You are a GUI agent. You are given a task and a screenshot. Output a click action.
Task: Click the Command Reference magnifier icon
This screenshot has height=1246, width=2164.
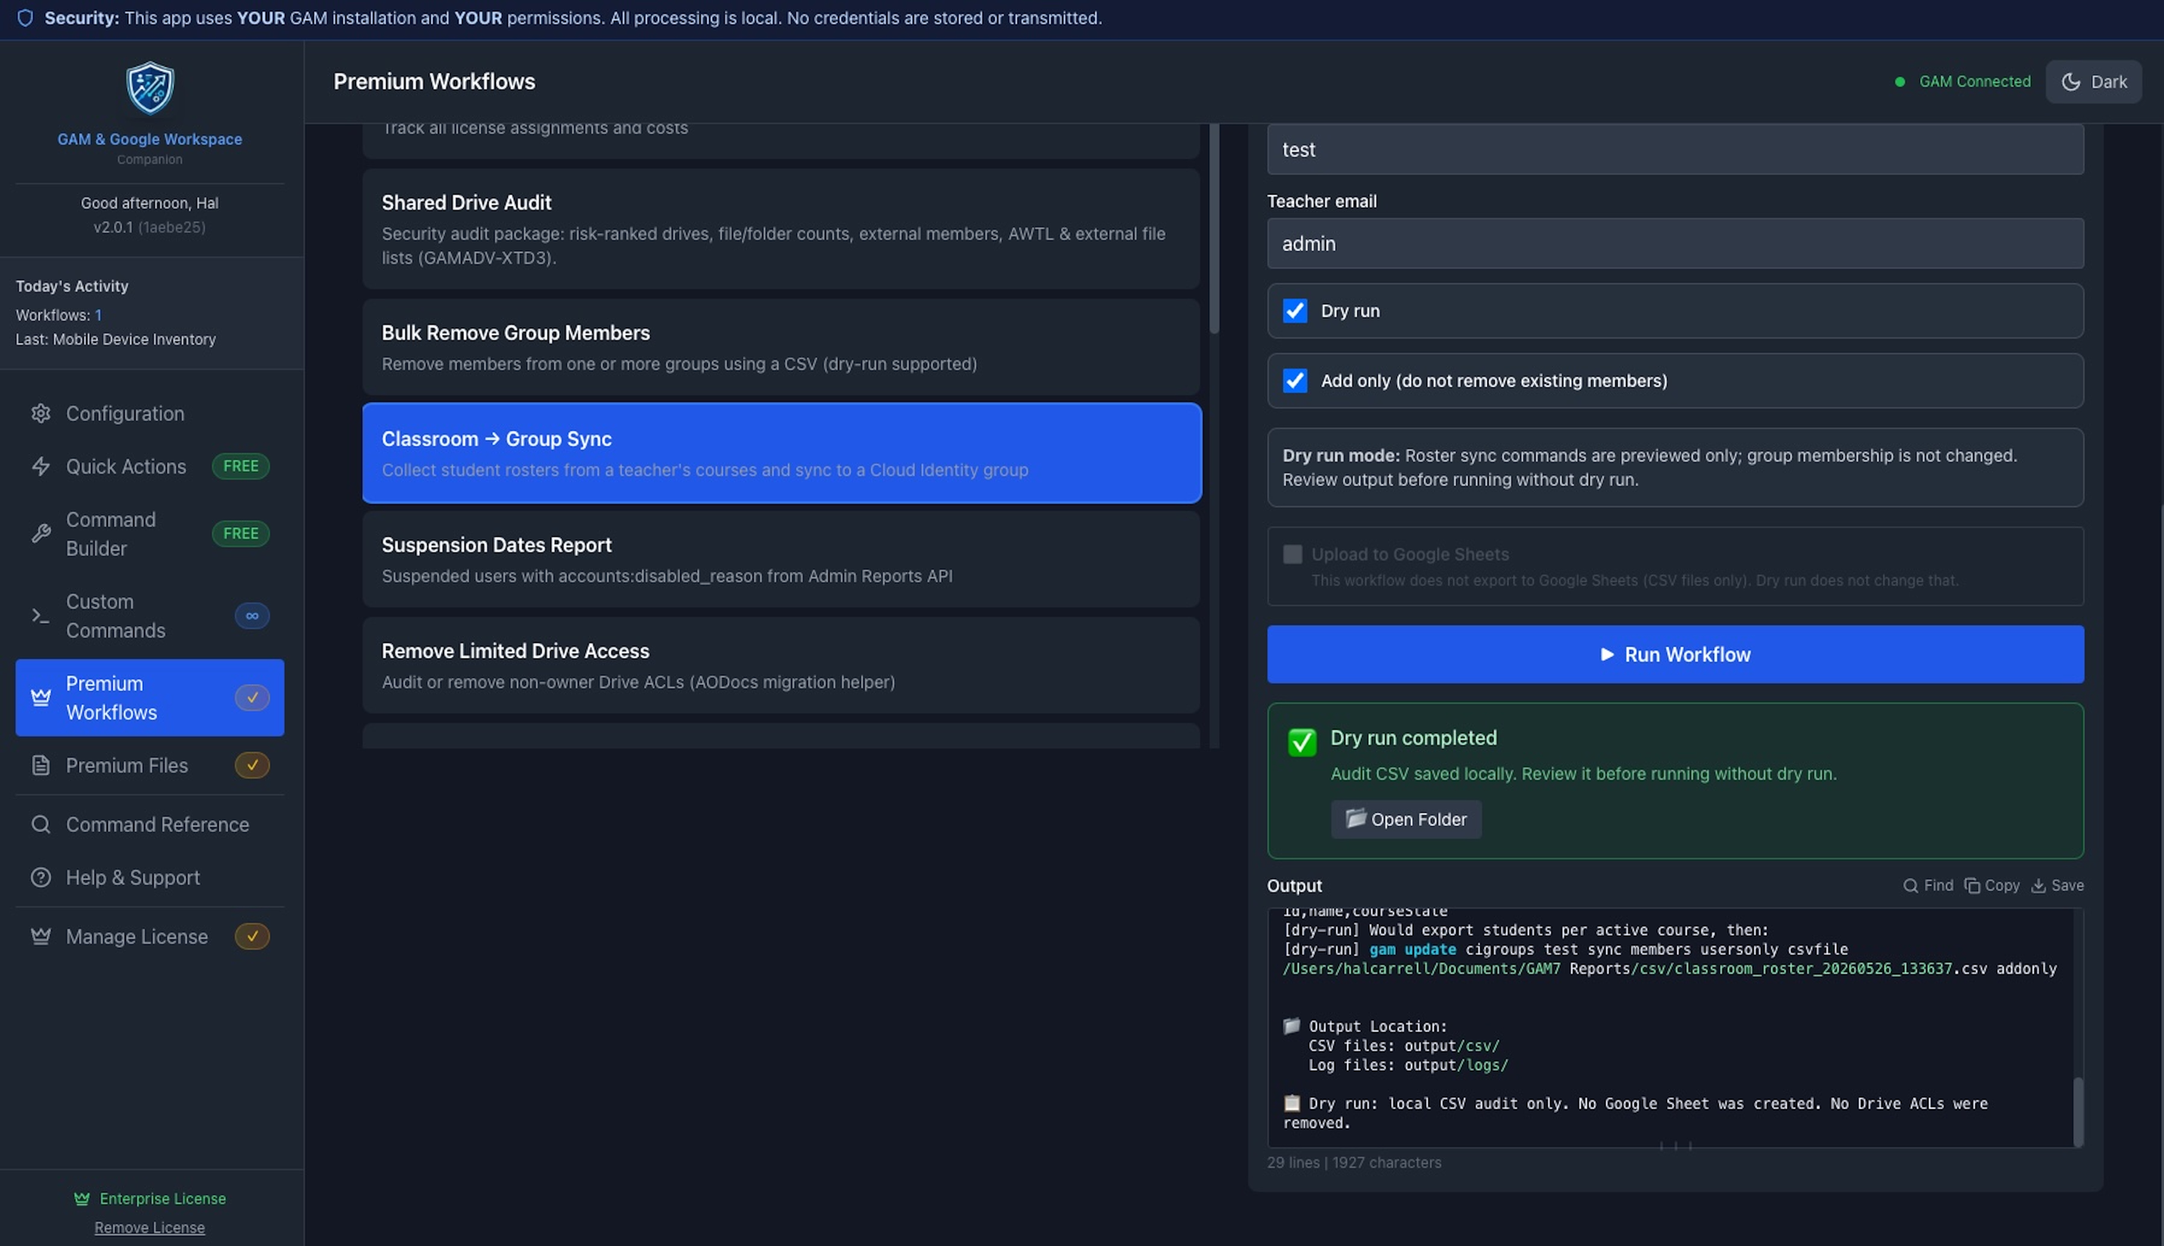[x=41, y=823]
